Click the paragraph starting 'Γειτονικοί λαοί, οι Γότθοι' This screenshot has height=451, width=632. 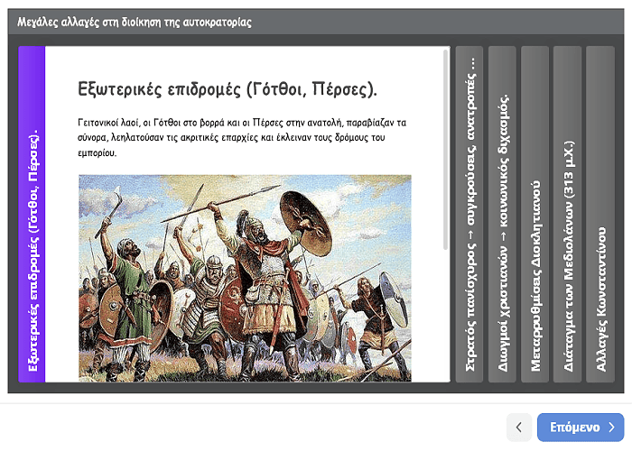(x=242, y=138)
